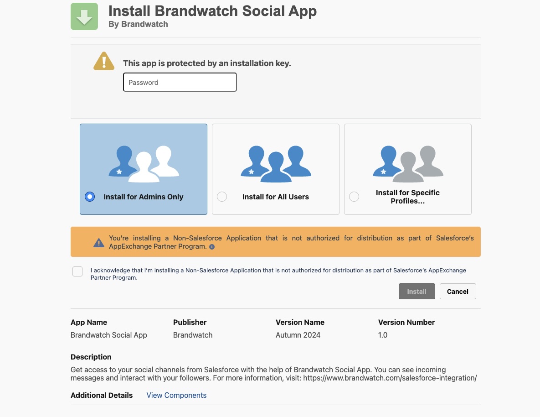Select Install for Specific Profiles radio button

tap(354, 197)
